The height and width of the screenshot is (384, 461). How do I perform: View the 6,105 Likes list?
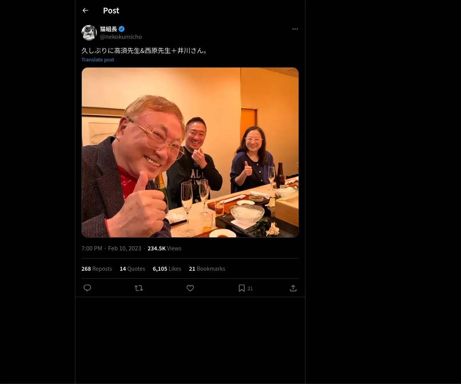coord(167,269)
